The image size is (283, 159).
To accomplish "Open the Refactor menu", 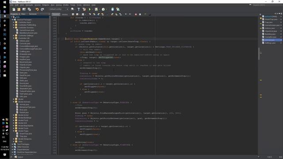I will [x=46, y=5].
